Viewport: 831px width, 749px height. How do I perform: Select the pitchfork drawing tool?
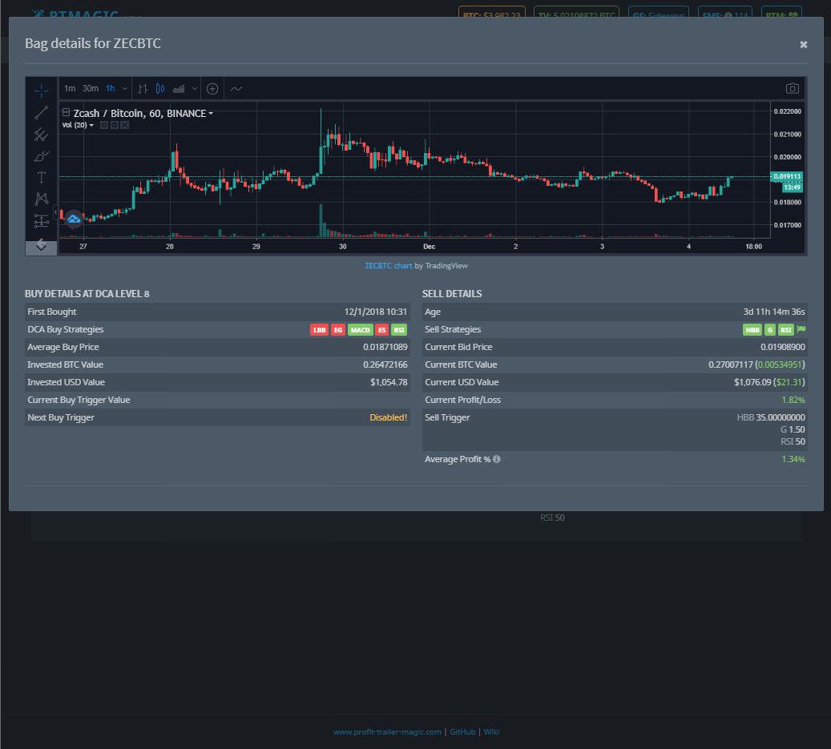(x=41, y=135)
